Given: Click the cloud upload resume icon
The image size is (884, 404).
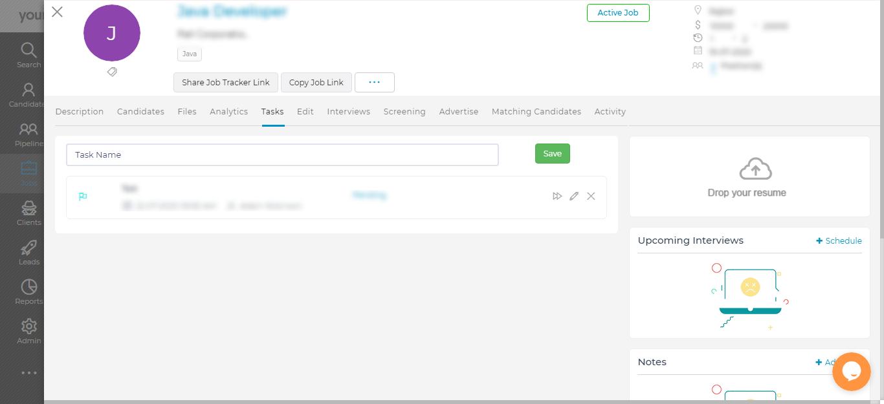Looking at the screenshot, I should pyautogui.click(x=755, y=168).
